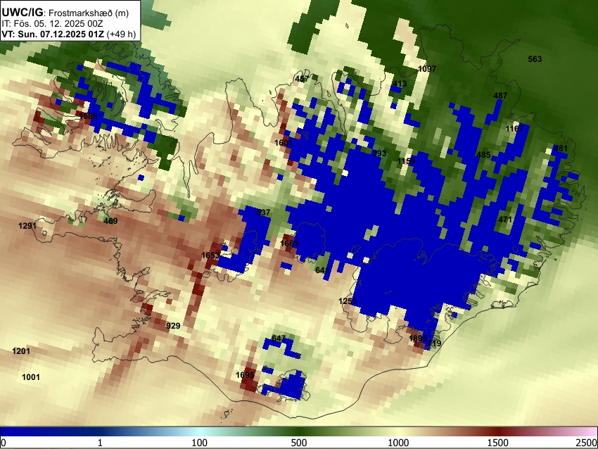598x449 pixels.
Task: Click the 1159 height label
Action: click(406, 161)
